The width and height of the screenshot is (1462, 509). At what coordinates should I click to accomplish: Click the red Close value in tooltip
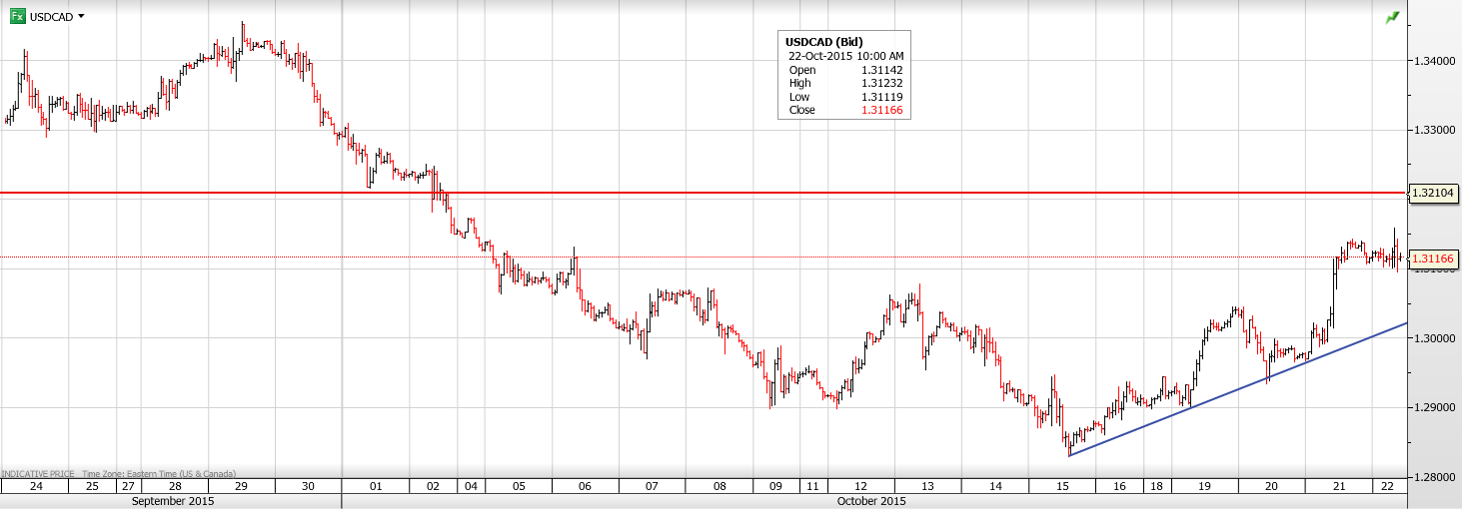pos(883,110)
